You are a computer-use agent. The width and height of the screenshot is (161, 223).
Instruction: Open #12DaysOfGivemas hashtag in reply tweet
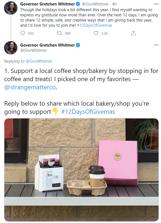point(88,112)
